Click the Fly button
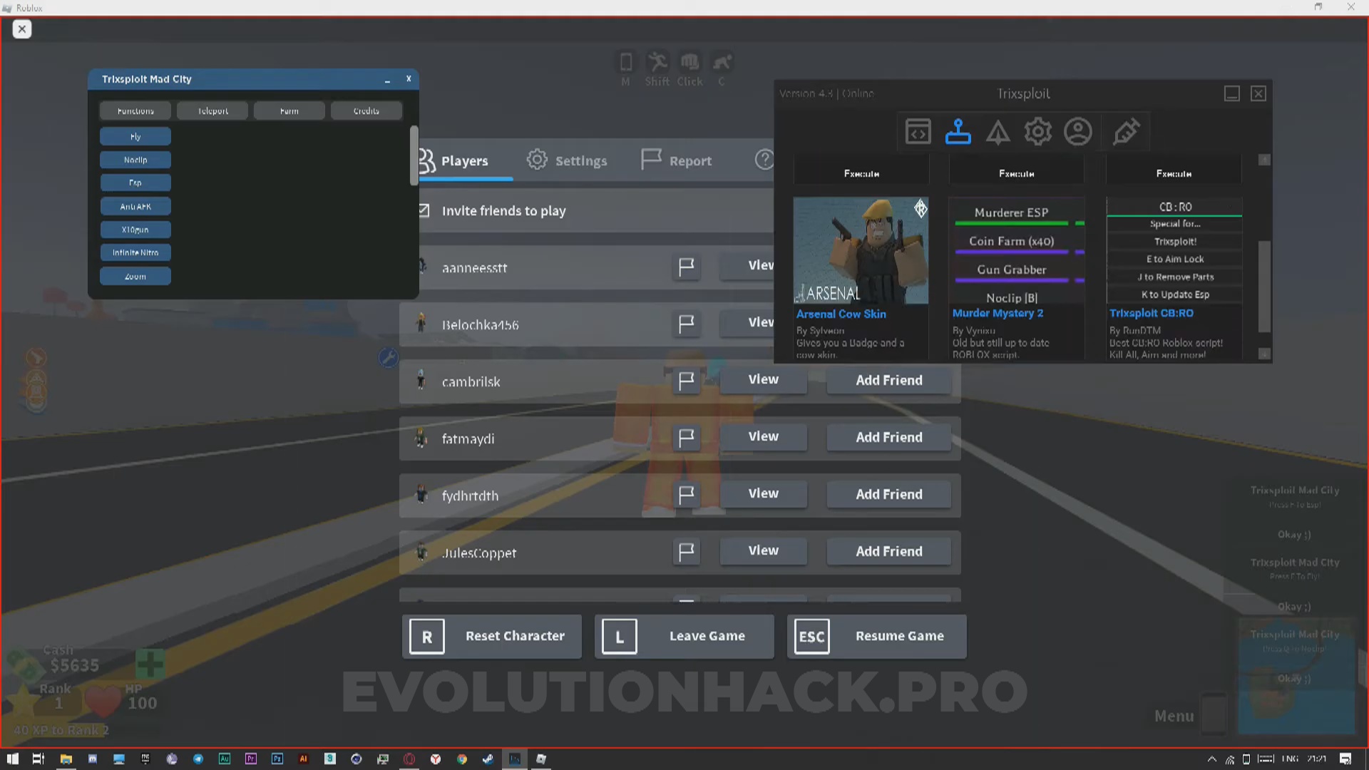Screen dimensions: 1369x770 click(x=135, y=136)
